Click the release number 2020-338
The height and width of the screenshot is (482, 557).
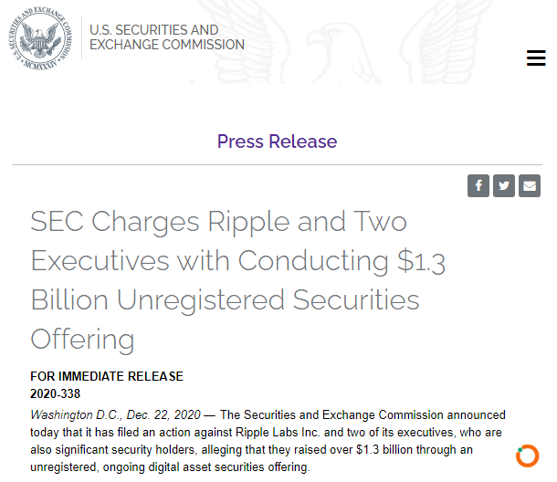(x=55, y=394)
